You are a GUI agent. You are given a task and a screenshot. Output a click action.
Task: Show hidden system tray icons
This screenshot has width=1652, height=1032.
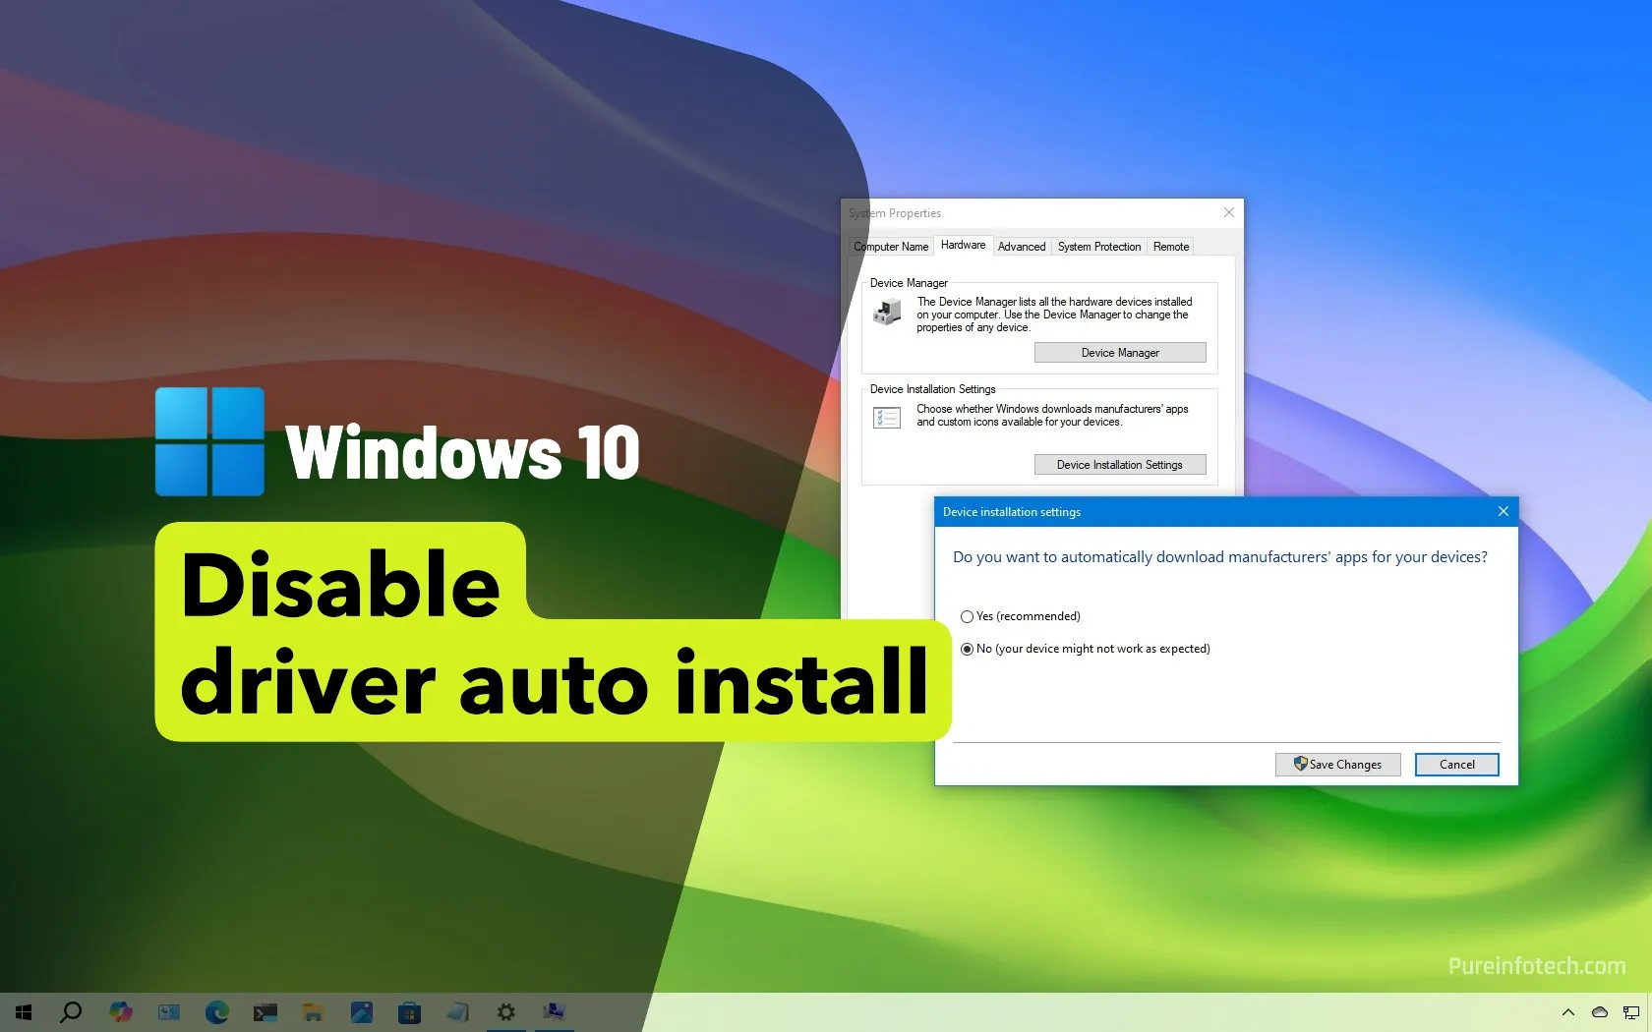coord(1568,1012)
